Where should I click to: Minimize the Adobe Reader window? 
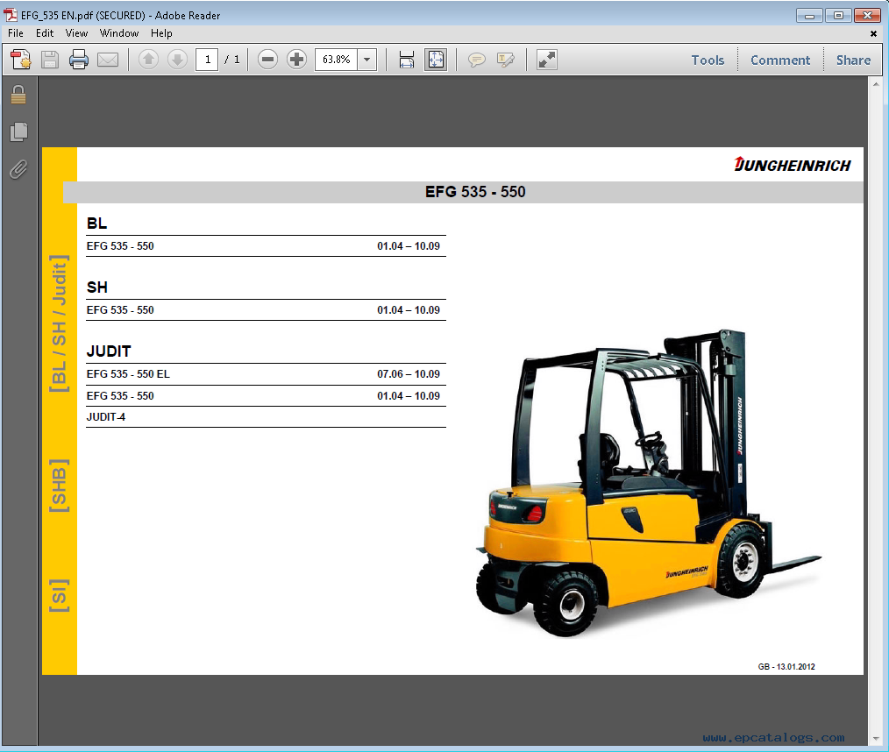pyautogui.click(x=809, y=15)
